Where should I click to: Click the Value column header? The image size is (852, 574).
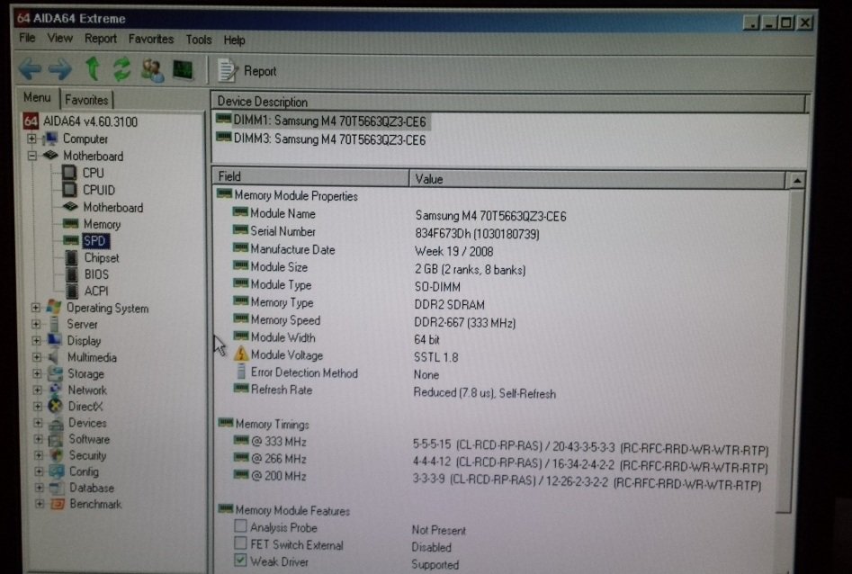tap(596, 179)
